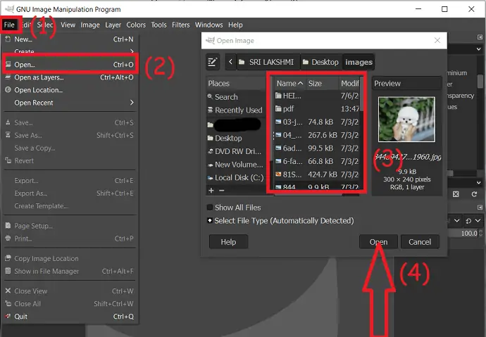This screenshot has height=337, width=486.
Task: Choose Open... from the File menu
Action: [x=70, y=65]
